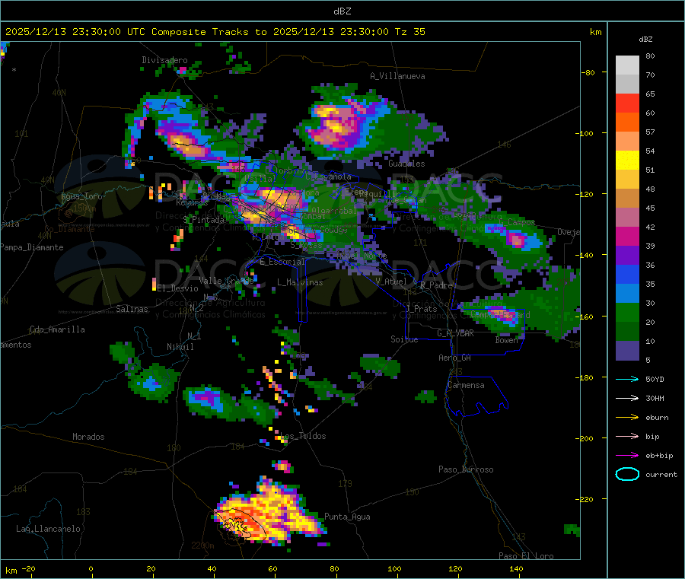This screenshot has width=685, height=579.
Task: Pick the royal blue swatch on dBZ scale
Action: pyautogui.click(x=627, y=274)
